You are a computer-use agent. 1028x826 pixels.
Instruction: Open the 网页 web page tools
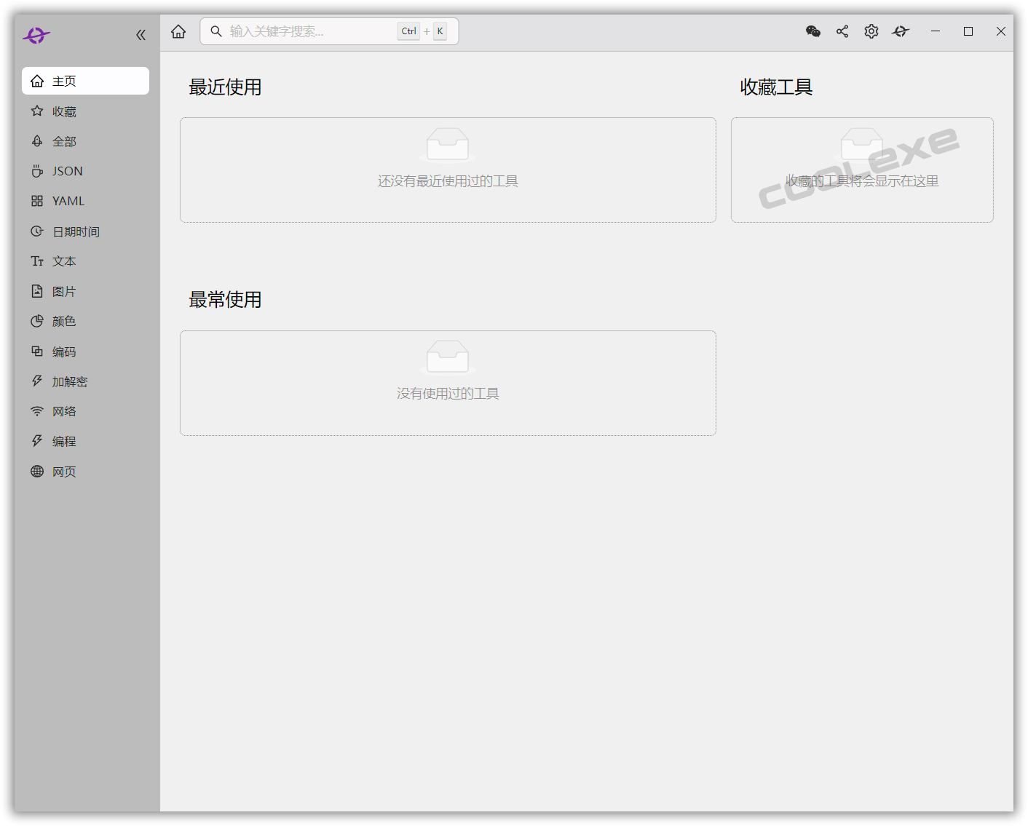point(63,471)
